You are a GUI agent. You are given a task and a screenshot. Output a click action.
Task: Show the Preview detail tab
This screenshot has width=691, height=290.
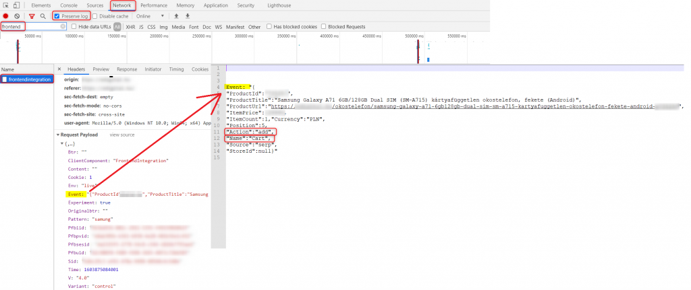point(101,69)
